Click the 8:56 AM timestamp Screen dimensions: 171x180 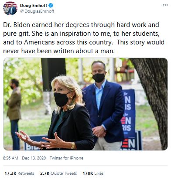click(x=10, y=158)
